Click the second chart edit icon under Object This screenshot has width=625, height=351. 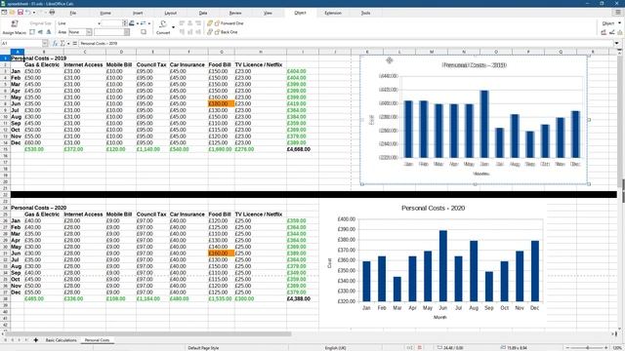pos(612,32)
